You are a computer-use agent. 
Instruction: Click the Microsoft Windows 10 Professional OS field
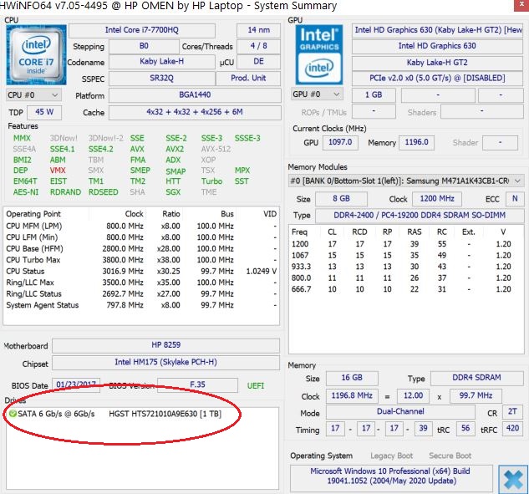390,476
